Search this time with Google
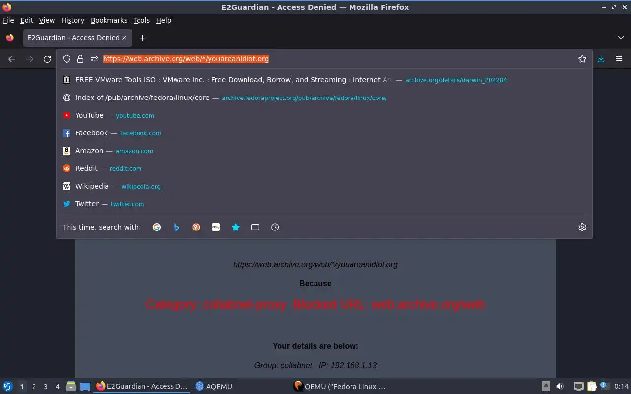Screen dimensions: 631x394 tap(157, 227)
